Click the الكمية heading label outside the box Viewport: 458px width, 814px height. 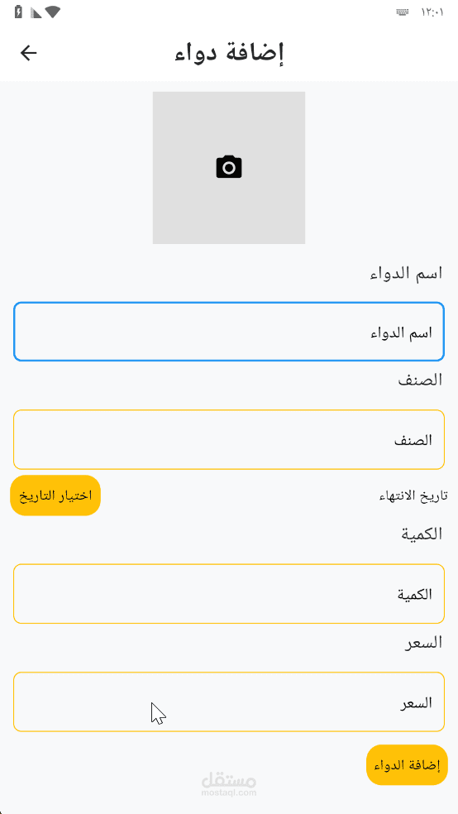420,534
